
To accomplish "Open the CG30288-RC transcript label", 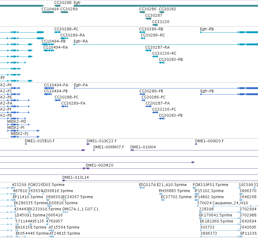I will (x=66, y=29).
